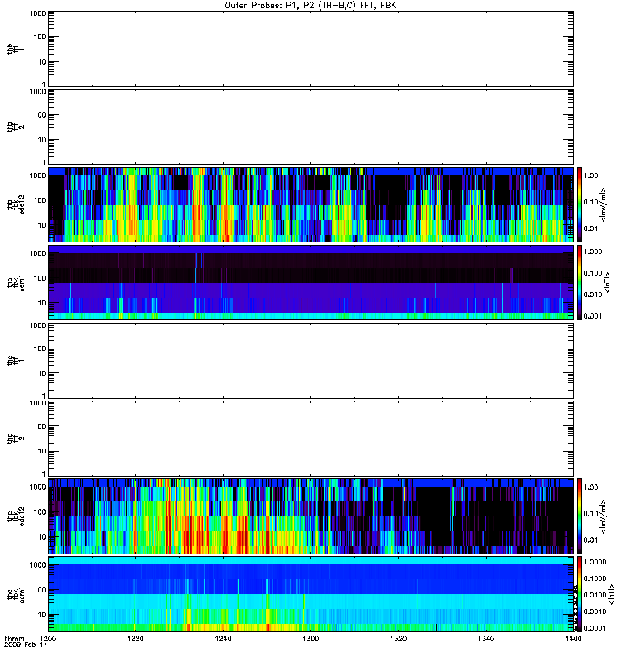
Task: Click the '10' y-axis tick of 'thc fff 2' panel
Action: 41,451
